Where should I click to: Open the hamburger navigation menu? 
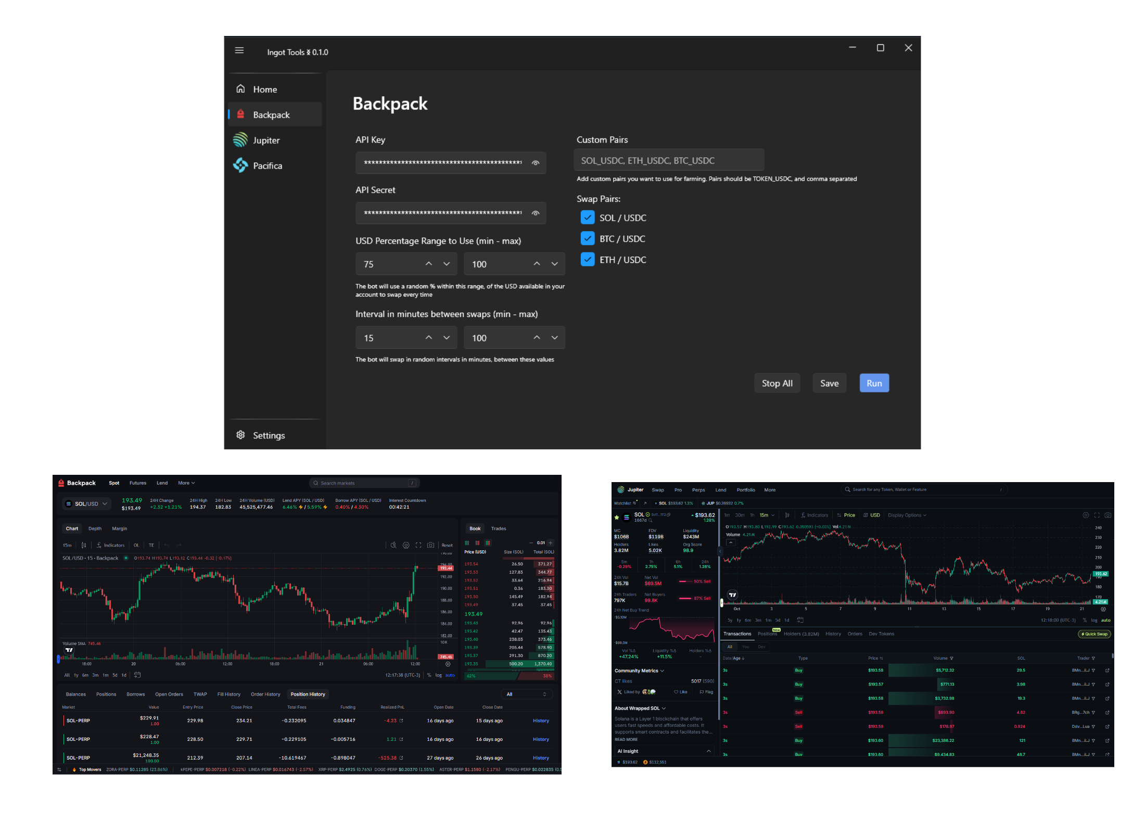tap(239, 51)
